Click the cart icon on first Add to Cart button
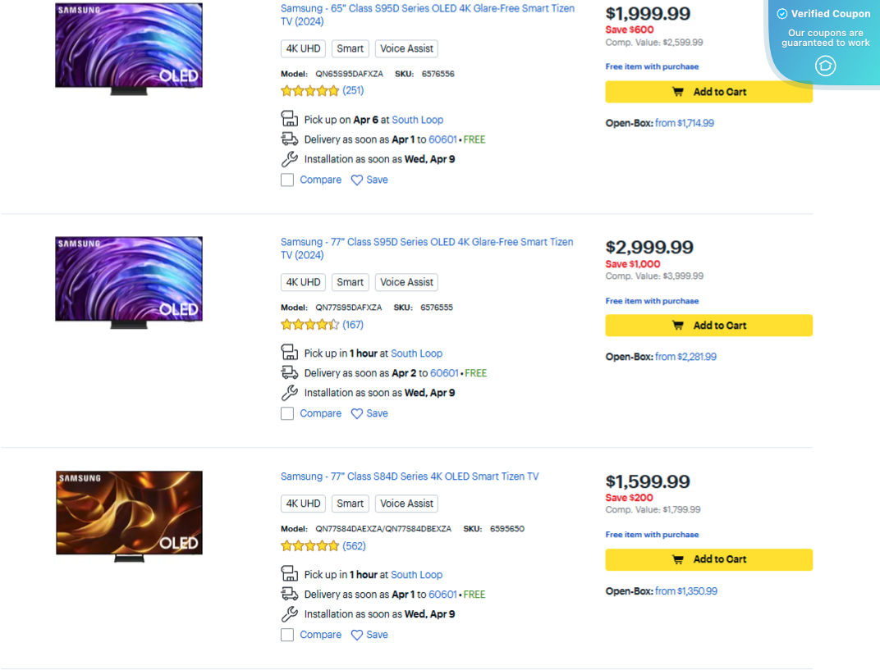 [x=677, y=92]
